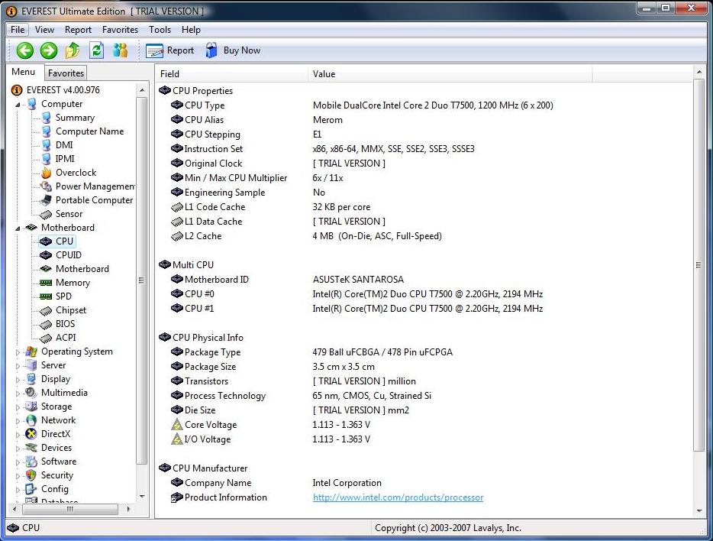Collapse the Motherboard tree node
Screen dimensions: 713x541
[18, 228]
